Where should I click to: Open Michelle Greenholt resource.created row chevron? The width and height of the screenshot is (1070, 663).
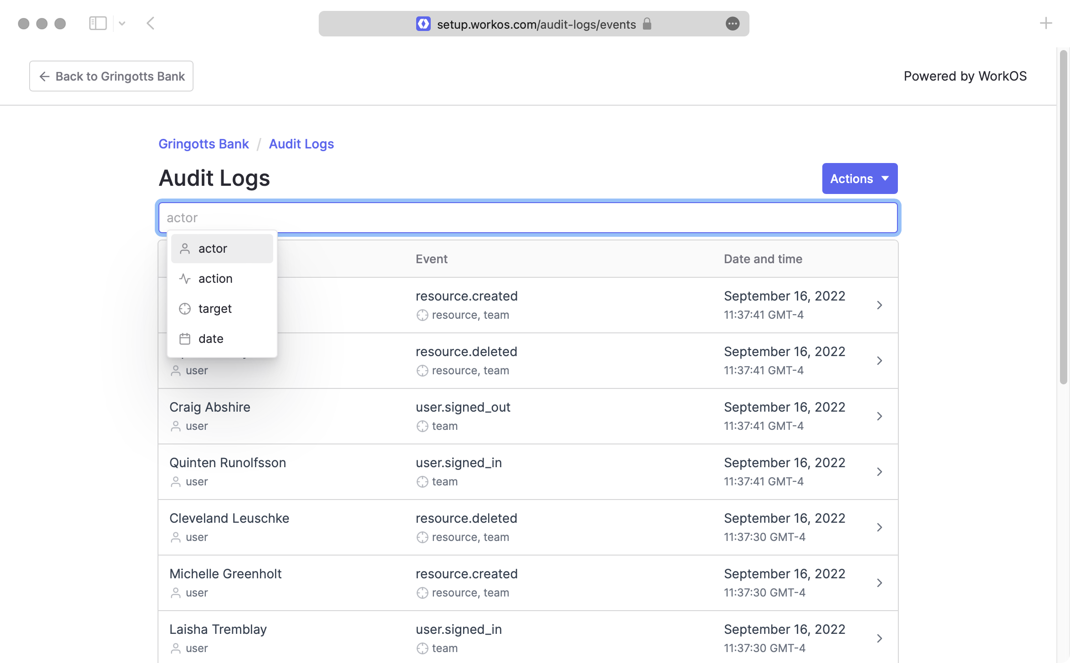879,583
